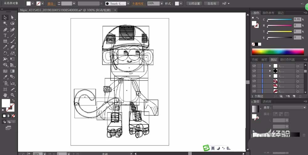The width and height of the screenshot is (308, 155).
Task: Toggle visibility eye of third layer row
Action: (x=254, y=76)
